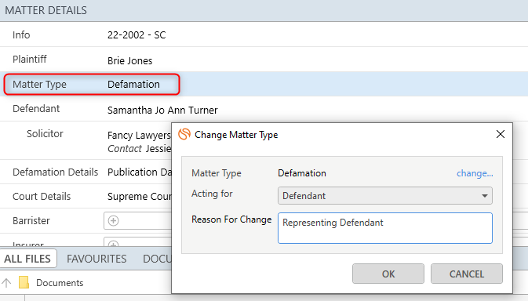This screenshot has height=301, width=528.
Task: Click the Plaintiff row label
Action: point(30,60)
